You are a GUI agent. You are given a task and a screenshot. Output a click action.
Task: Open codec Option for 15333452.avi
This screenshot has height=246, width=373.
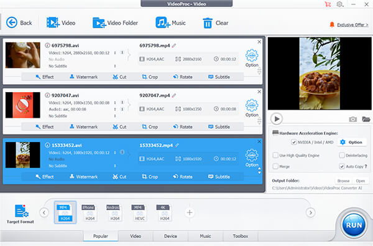pos(252,158)
